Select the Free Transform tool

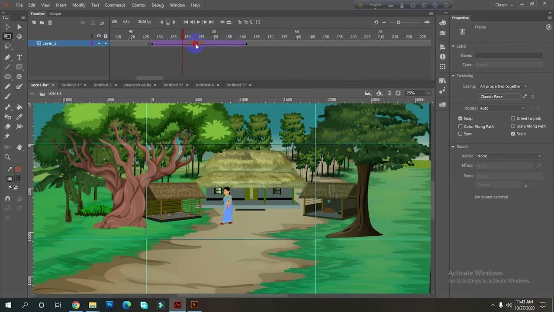coord(8,37)
